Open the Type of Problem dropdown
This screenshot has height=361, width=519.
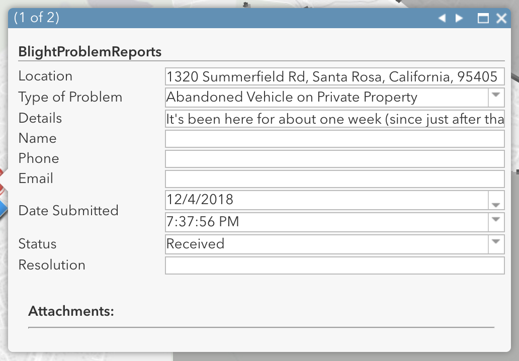[x=496, y=97]
